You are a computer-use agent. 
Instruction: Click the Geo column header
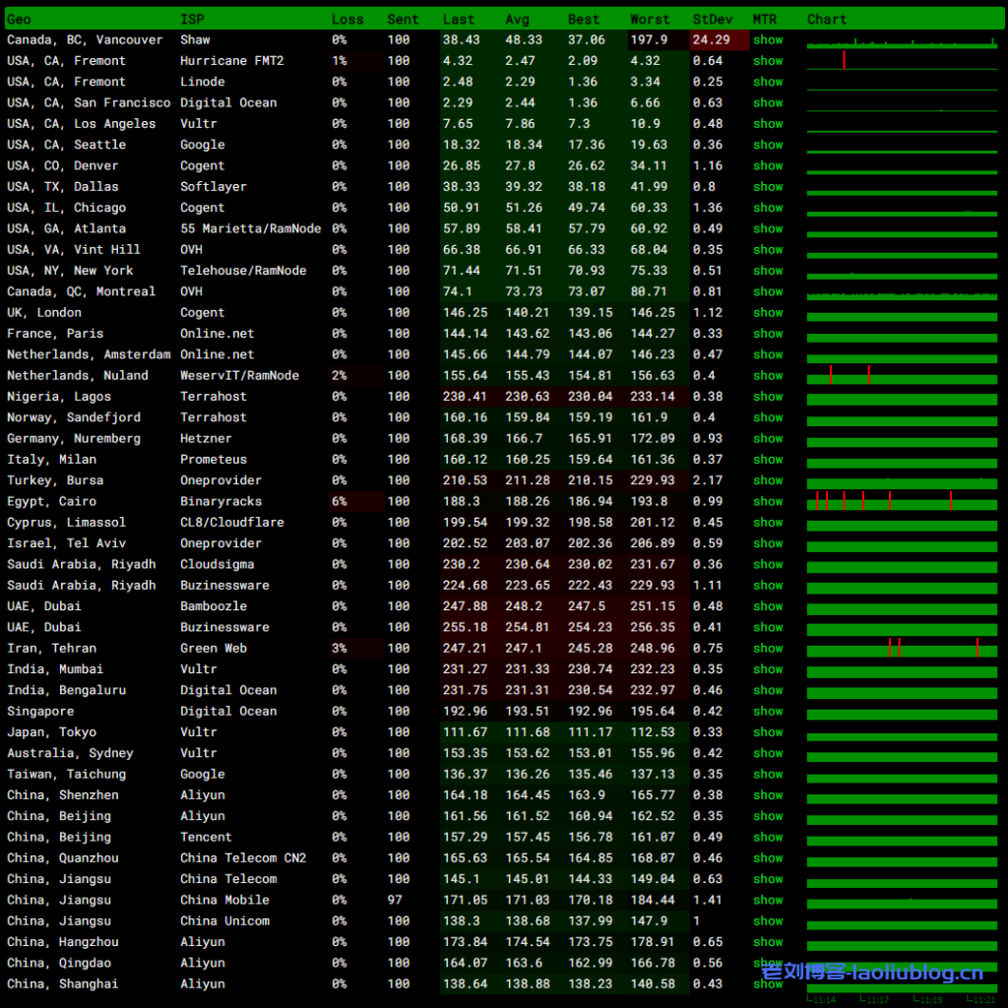click(19, 19)
